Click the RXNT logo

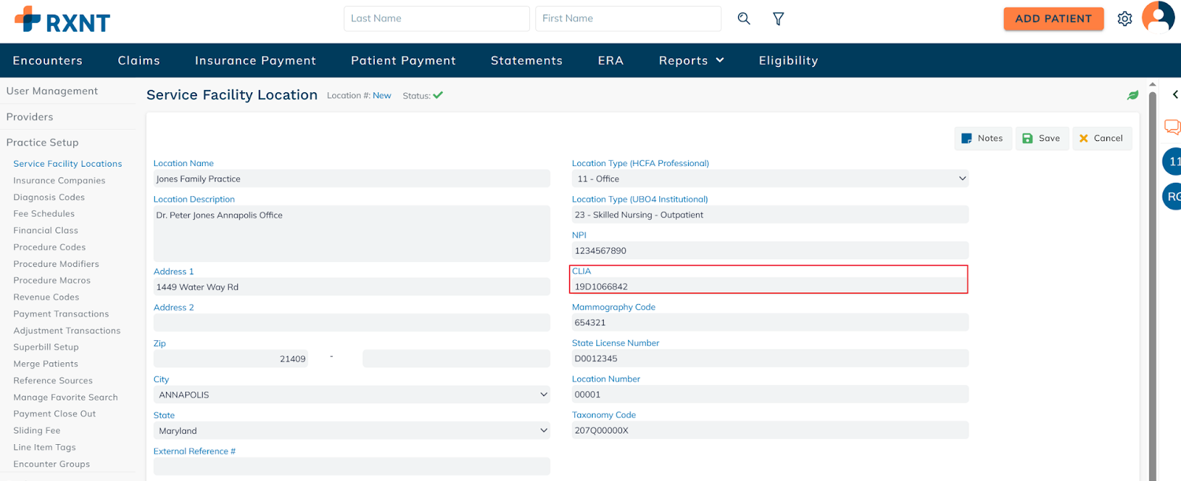click(x=62, y=20)
